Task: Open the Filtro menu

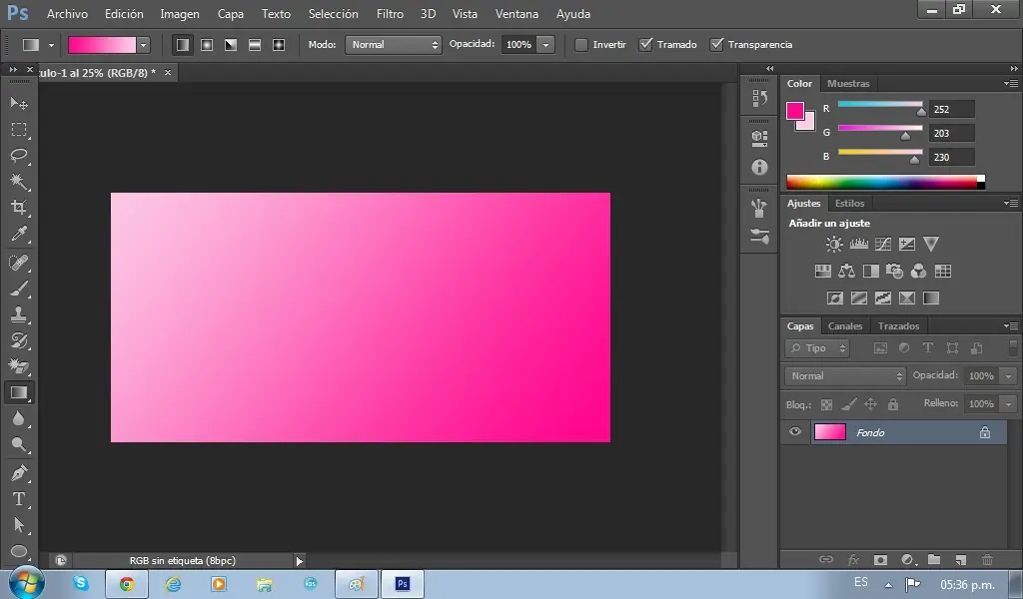Action: 390,14
